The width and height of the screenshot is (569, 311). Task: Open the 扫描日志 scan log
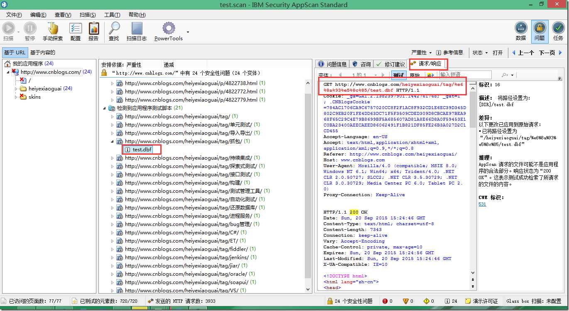[137, 28]
